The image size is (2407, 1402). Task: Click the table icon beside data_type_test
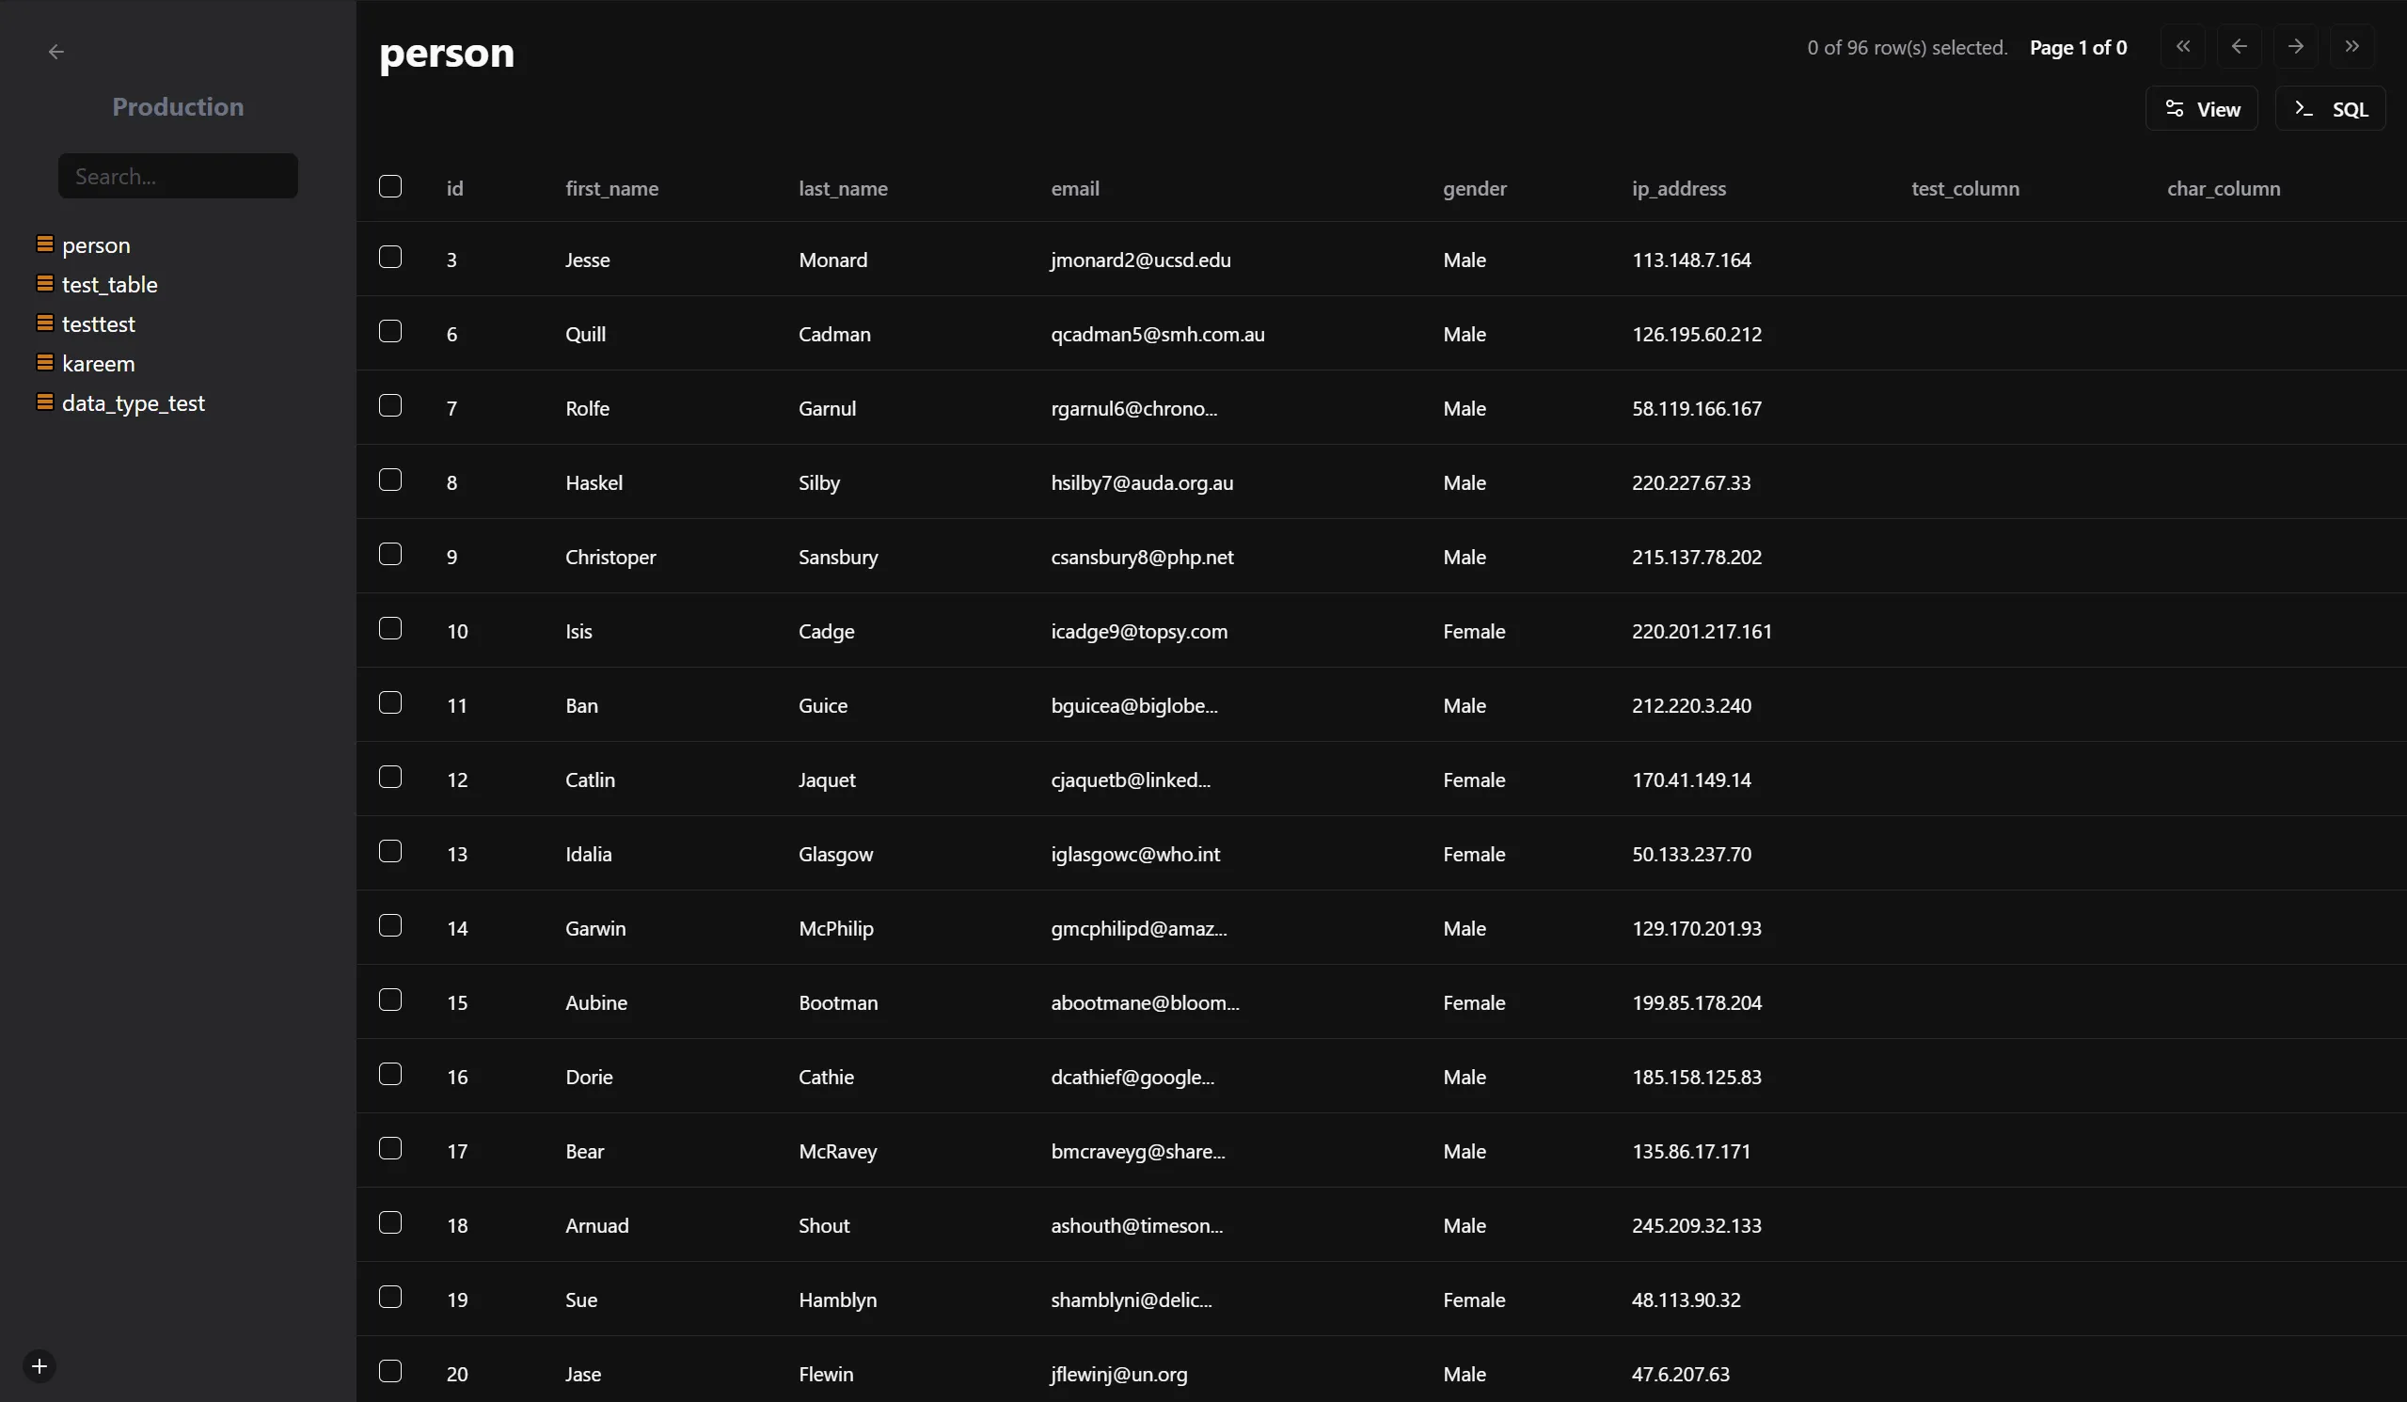click(45, 402)
